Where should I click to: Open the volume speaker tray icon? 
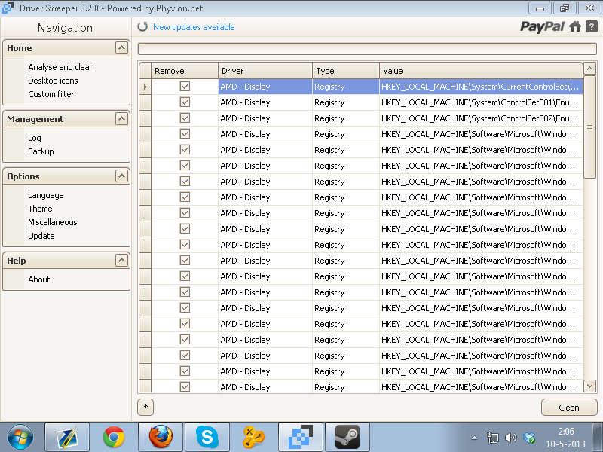(x=511, y=438)
